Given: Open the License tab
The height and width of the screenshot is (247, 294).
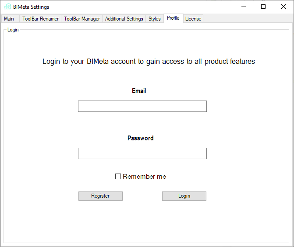Looking at the screenshot, I should (193, 19).
